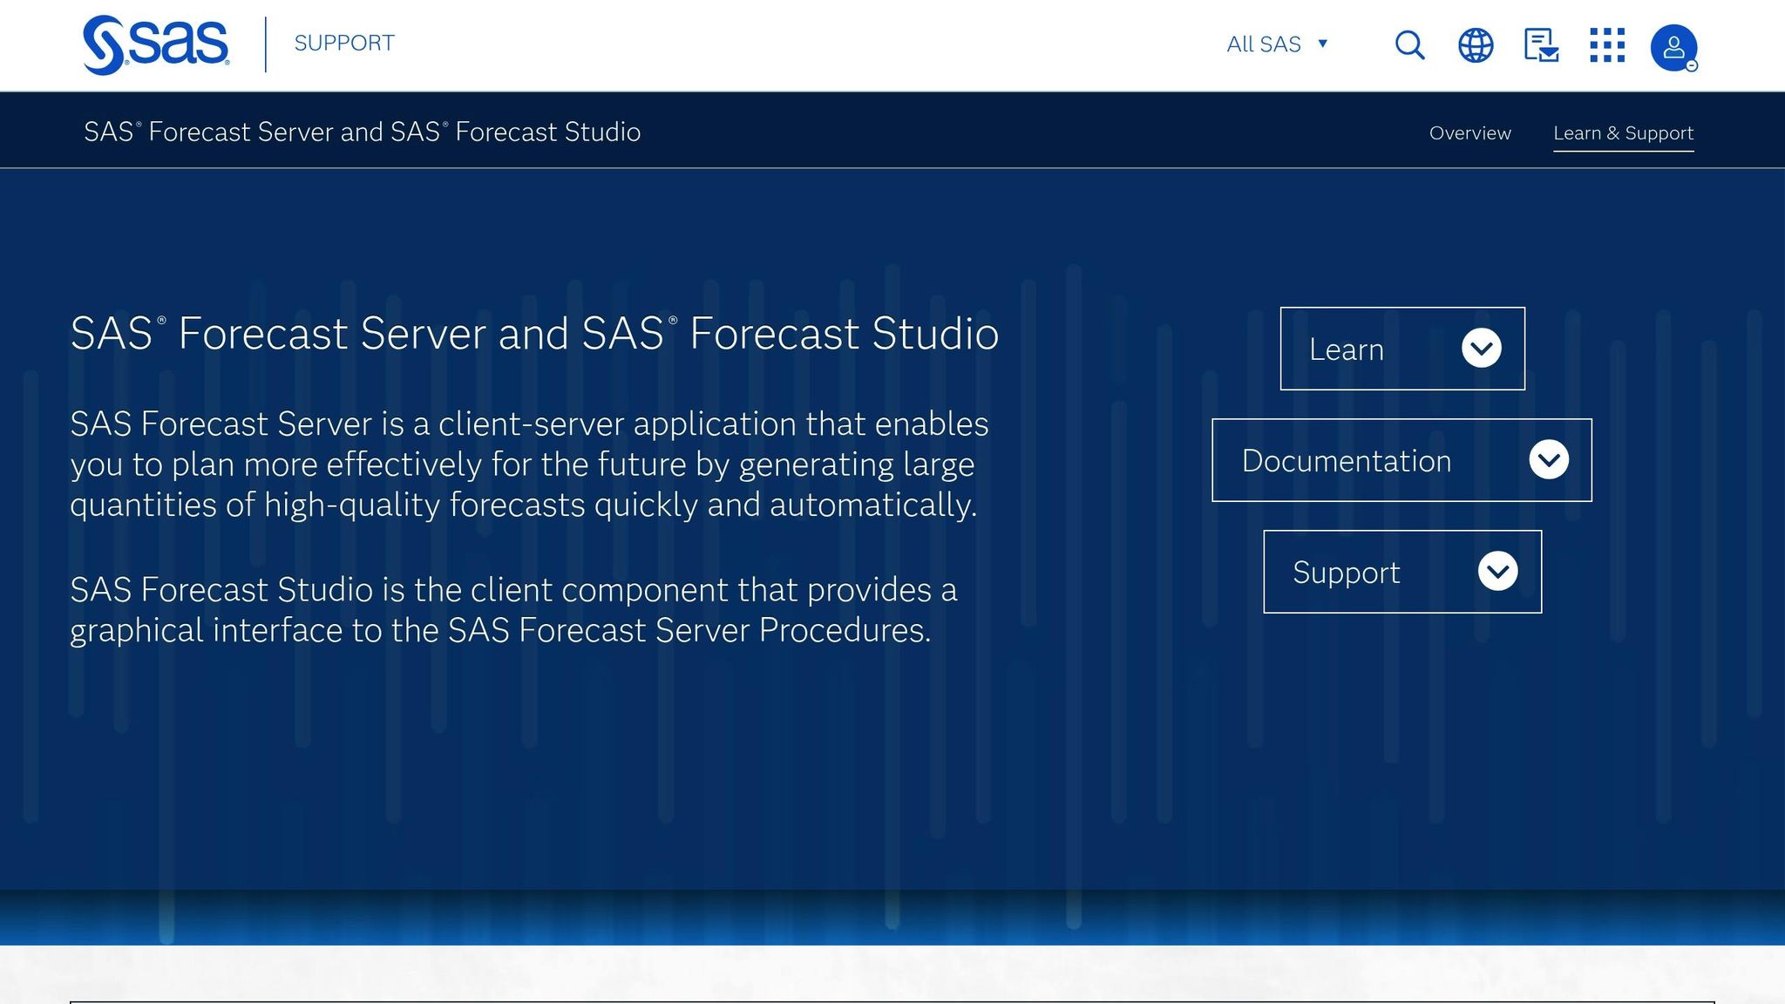Open the Learn resources panel

[x=1402, y=349]
